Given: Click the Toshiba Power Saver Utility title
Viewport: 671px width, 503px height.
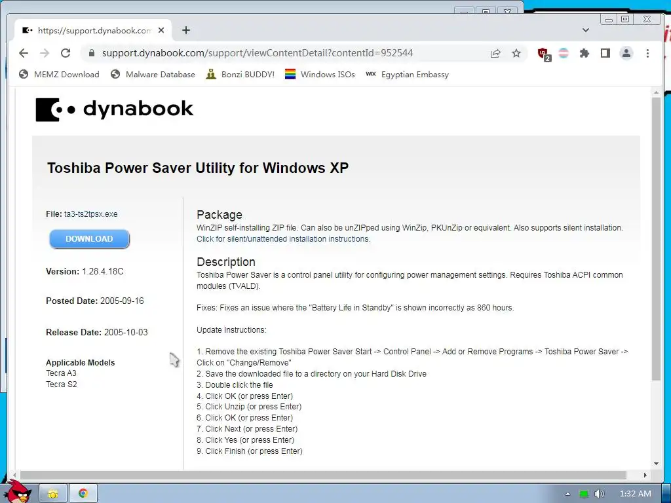Looking at the screenshot, I should (x=198, y=168).
